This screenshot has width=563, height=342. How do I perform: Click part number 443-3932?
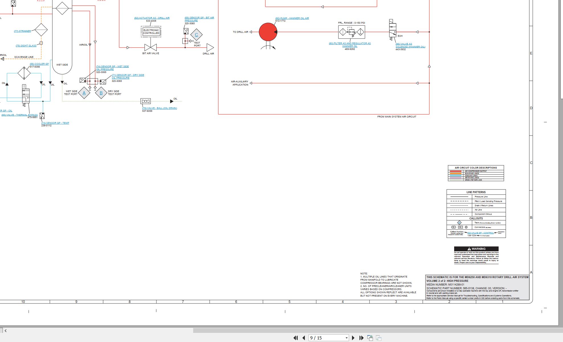tap(400, 49)
